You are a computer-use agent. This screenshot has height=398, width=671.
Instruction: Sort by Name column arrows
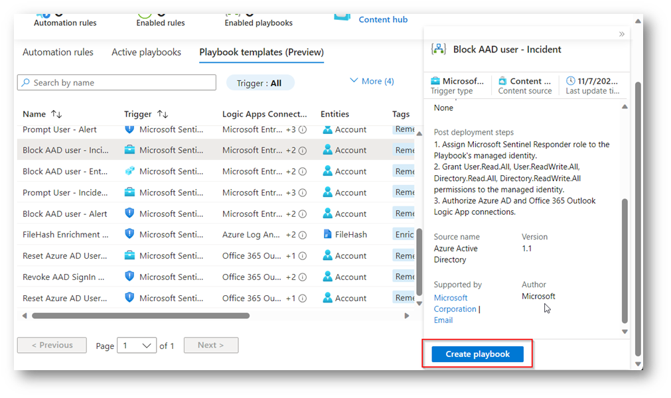[56, 114]
